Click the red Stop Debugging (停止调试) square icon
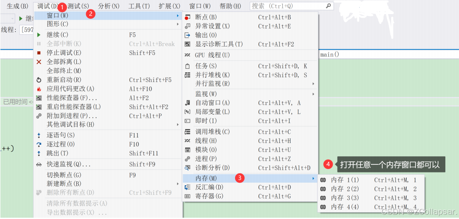This screenshot has height=219, width=459. click(x=39, y=53)
